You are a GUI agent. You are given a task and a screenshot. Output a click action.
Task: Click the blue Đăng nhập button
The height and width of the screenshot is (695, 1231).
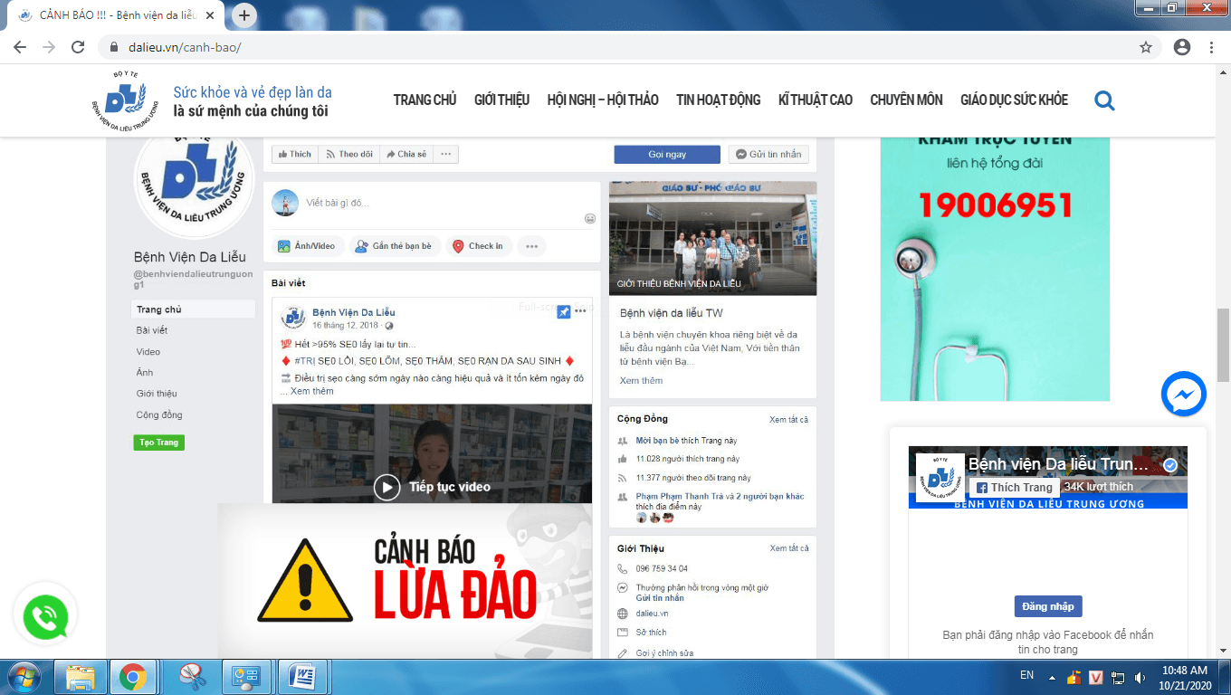(x=1048, y=606)
